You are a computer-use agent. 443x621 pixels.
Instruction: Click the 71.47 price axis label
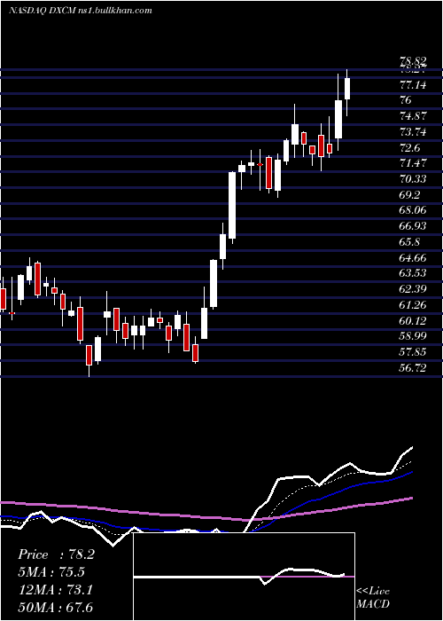[414, 163]
